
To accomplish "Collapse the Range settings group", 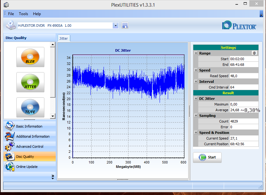I will point(196,53).
